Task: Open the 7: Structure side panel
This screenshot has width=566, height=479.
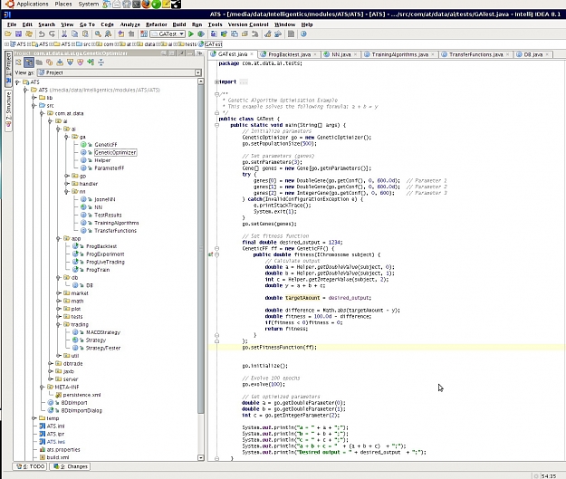Action: click(x=8, y=110)
